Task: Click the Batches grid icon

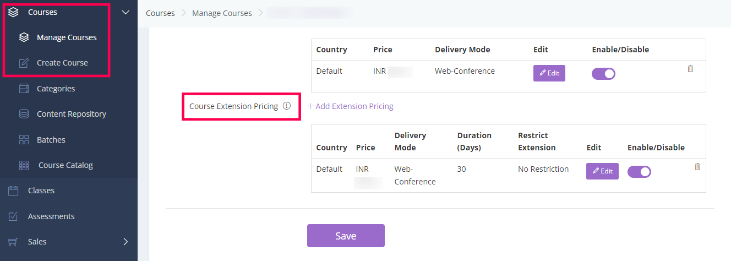Action: pos(24,139)
